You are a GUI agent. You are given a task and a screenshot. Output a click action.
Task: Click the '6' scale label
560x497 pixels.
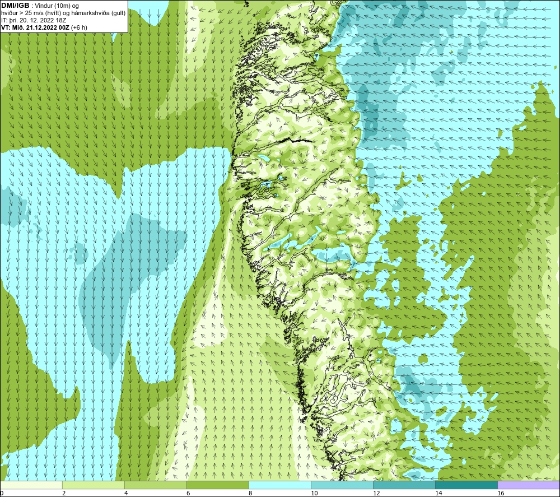[188, 494]
